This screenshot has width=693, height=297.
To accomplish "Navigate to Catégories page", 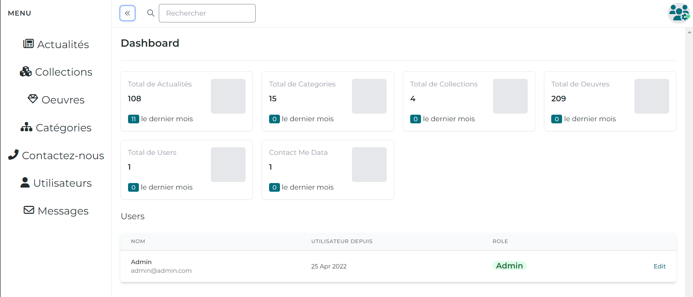I will pos(56,127).
